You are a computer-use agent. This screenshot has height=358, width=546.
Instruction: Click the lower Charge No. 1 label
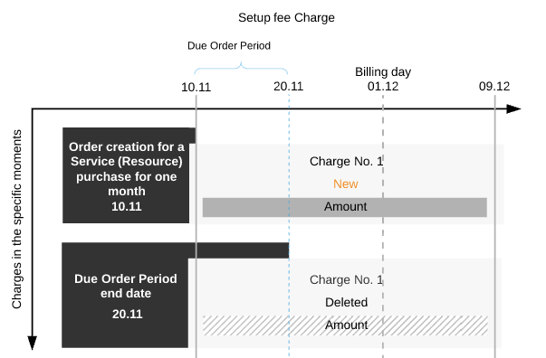(x=346, y=279)
